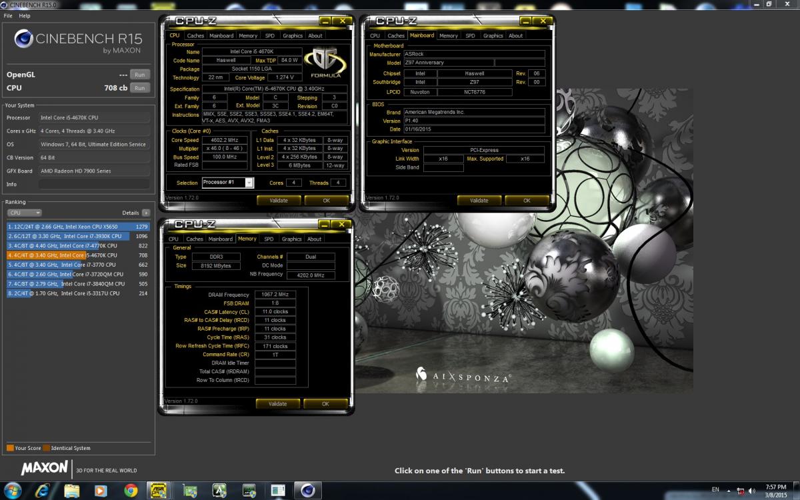The image size is (800, 500).
Task: Switch to ASRock CPU-Z taskbar icon
Action: tap(158, 491)
